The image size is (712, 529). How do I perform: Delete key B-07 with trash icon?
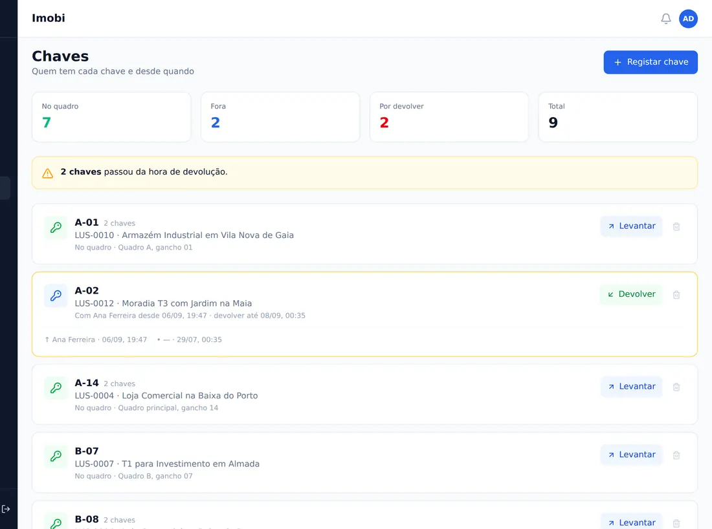tap(676, 455)
